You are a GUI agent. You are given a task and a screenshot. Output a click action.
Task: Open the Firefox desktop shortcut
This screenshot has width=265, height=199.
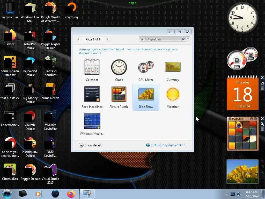coord(10,37)
